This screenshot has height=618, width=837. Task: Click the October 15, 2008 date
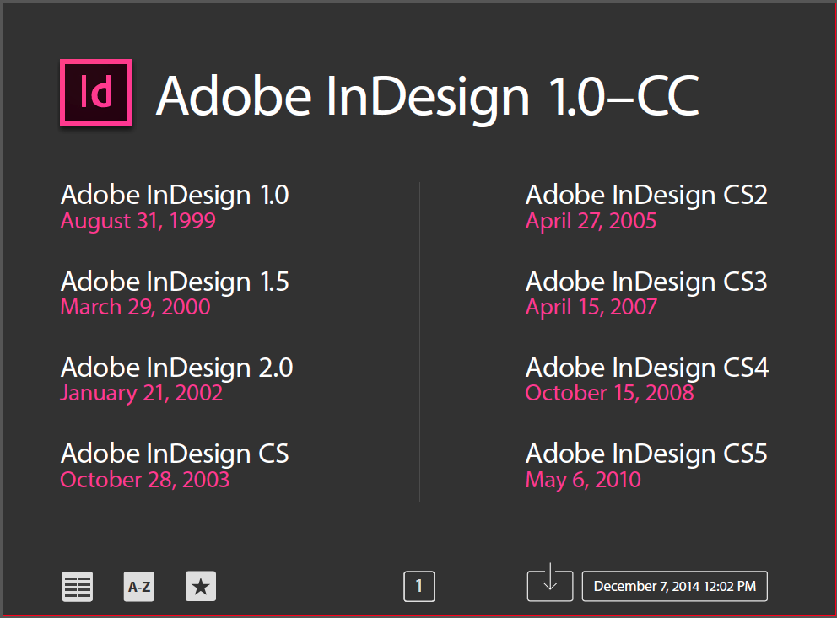pos(609,394)
